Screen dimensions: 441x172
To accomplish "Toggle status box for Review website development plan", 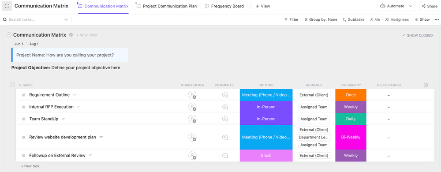I will pos(24,138).
